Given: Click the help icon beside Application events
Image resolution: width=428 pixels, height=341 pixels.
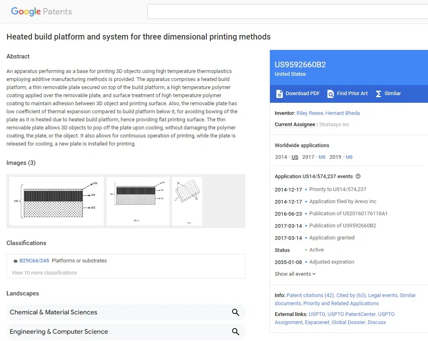Looking at the screenshot, I should pyautogui.click(x=358, y=177).
